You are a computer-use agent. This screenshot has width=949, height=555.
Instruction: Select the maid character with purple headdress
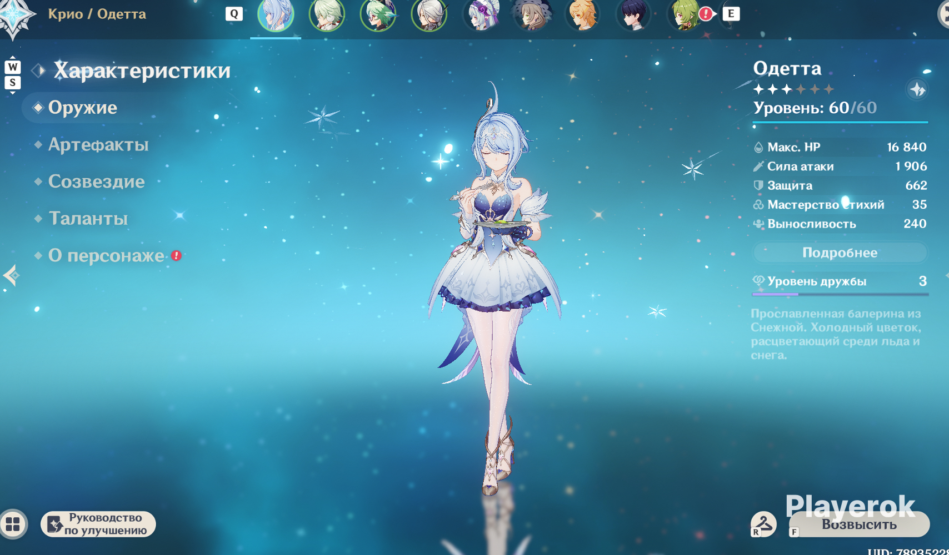(481, 15)
